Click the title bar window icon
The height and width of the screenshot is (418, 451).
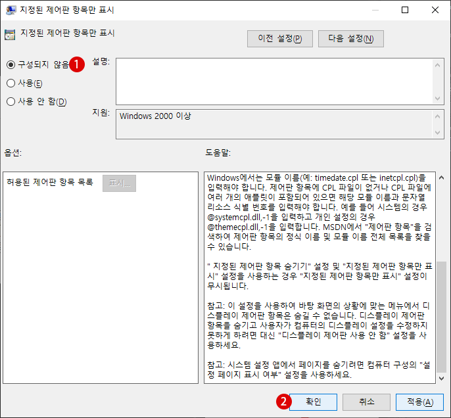[11, 10]
